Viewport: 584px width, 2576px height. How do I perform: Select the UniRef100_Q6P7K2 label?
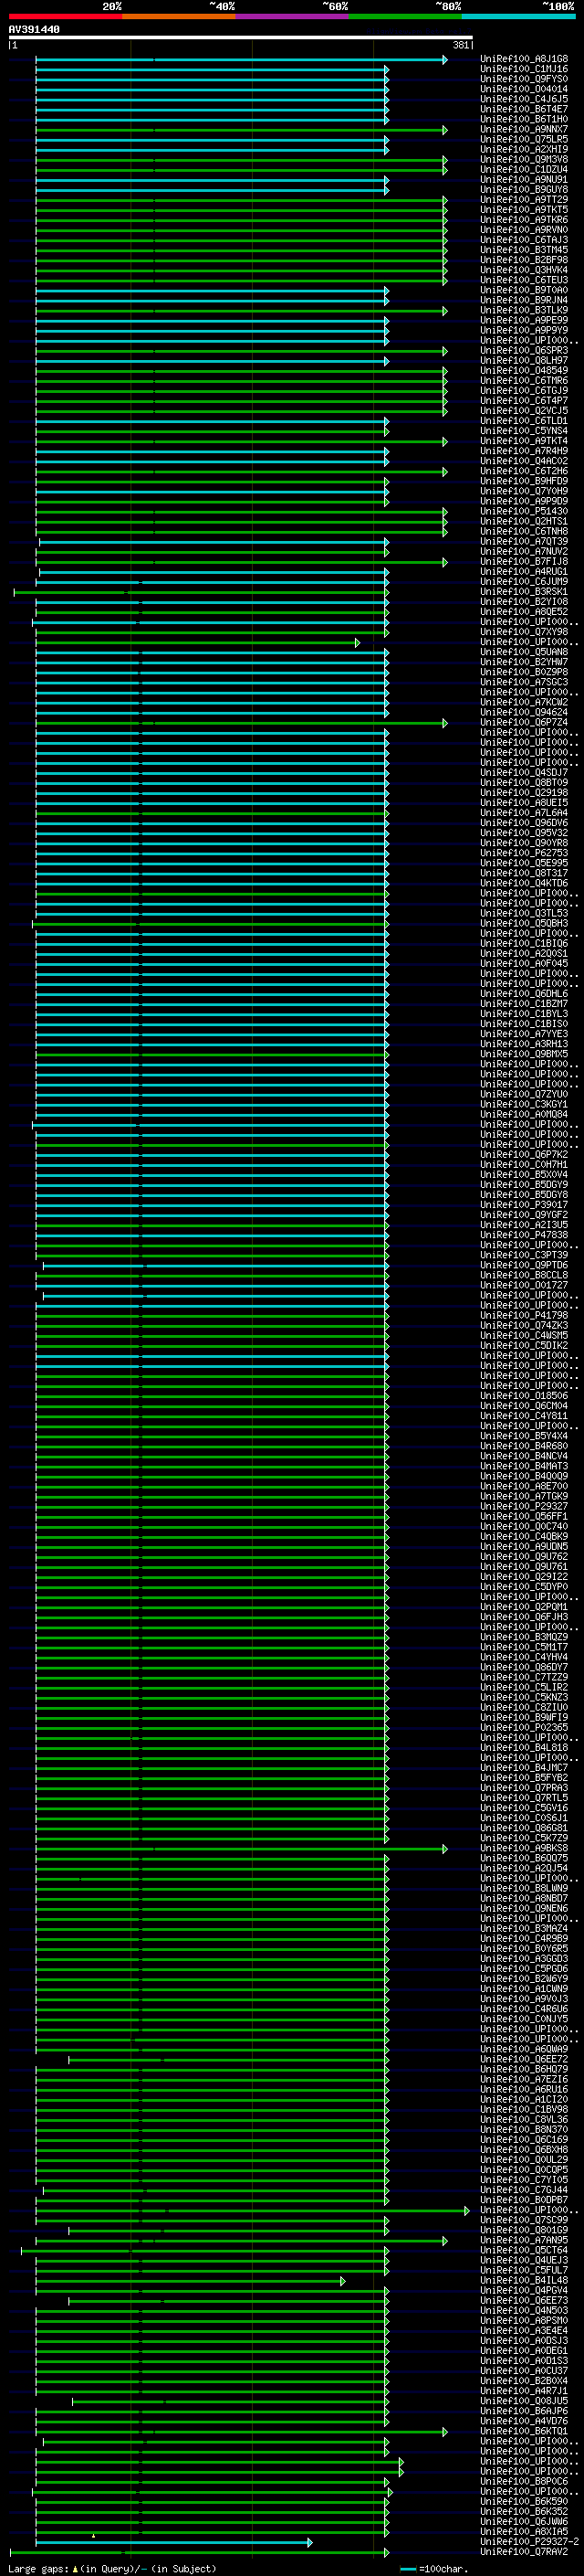pos(524,1155)
